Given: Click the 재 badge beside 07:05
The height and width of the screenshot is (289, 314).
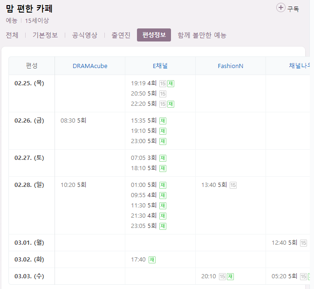Looking at the screenshot, I should (x=163, y=158).
